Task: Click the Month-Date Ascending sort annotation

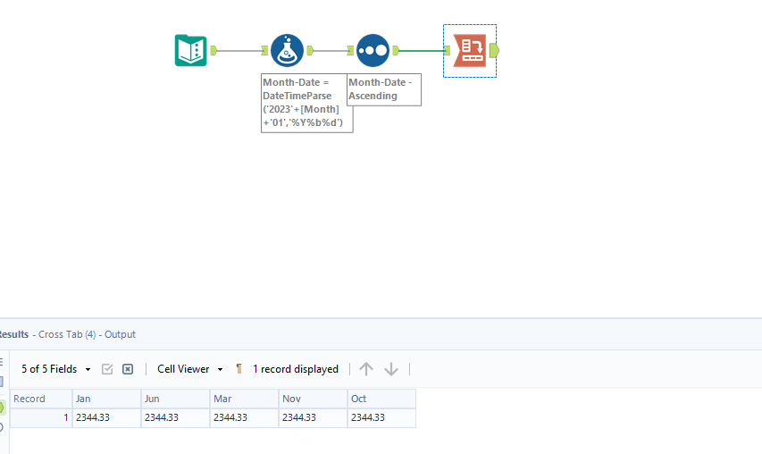Action: tap(384, 89)
